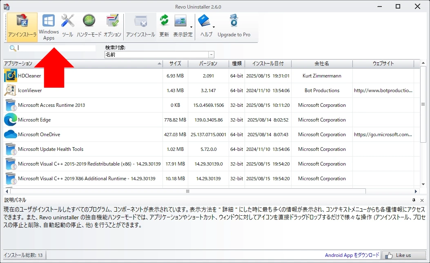Click version 25.137.0715.0001 cell
Screen dimensions: 430x263
tap(208, 135)
